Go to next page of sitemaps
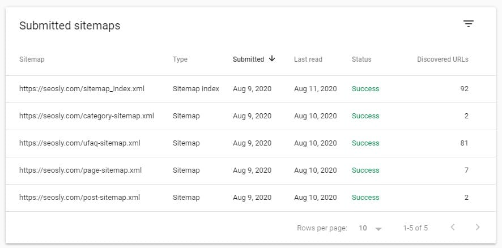Viewport: 502px width, 248px height. [478, 228]
